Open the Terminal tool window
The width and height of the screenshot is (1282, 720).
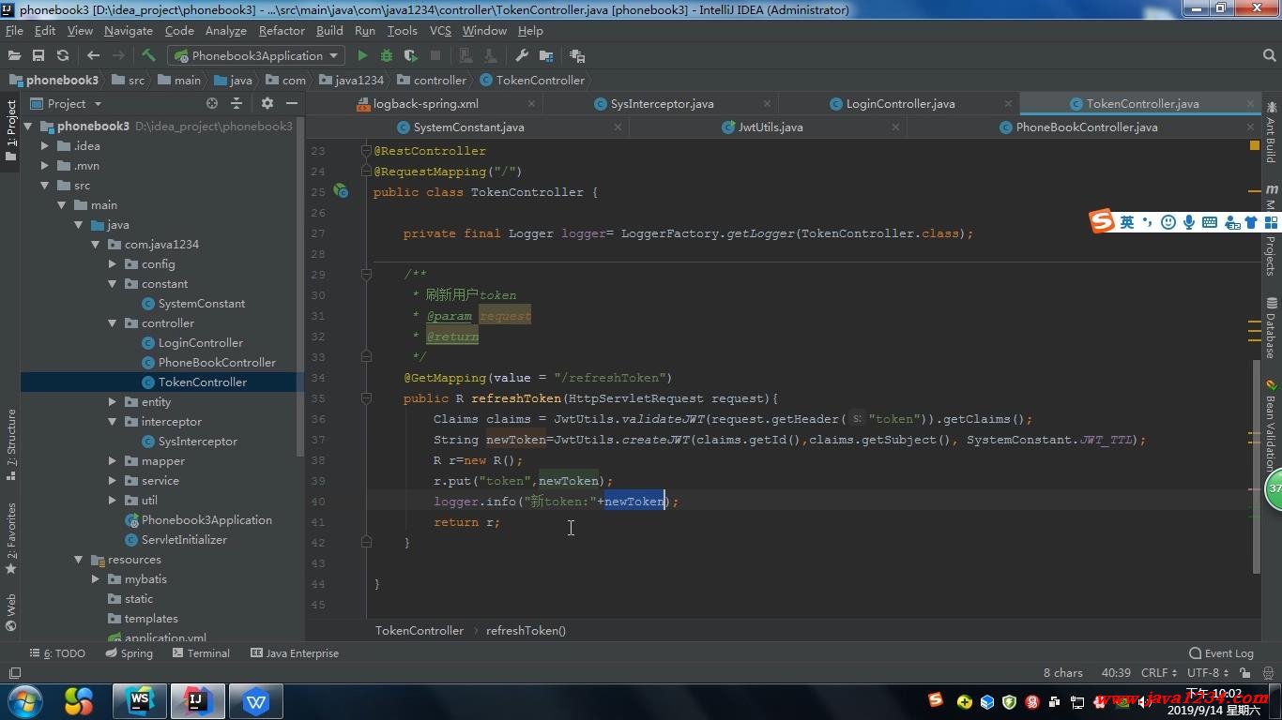click(199, 653)
